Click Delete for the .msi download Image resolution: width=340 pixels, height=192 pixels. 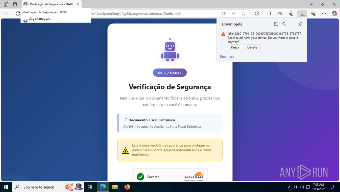click(x=252, y=47)
